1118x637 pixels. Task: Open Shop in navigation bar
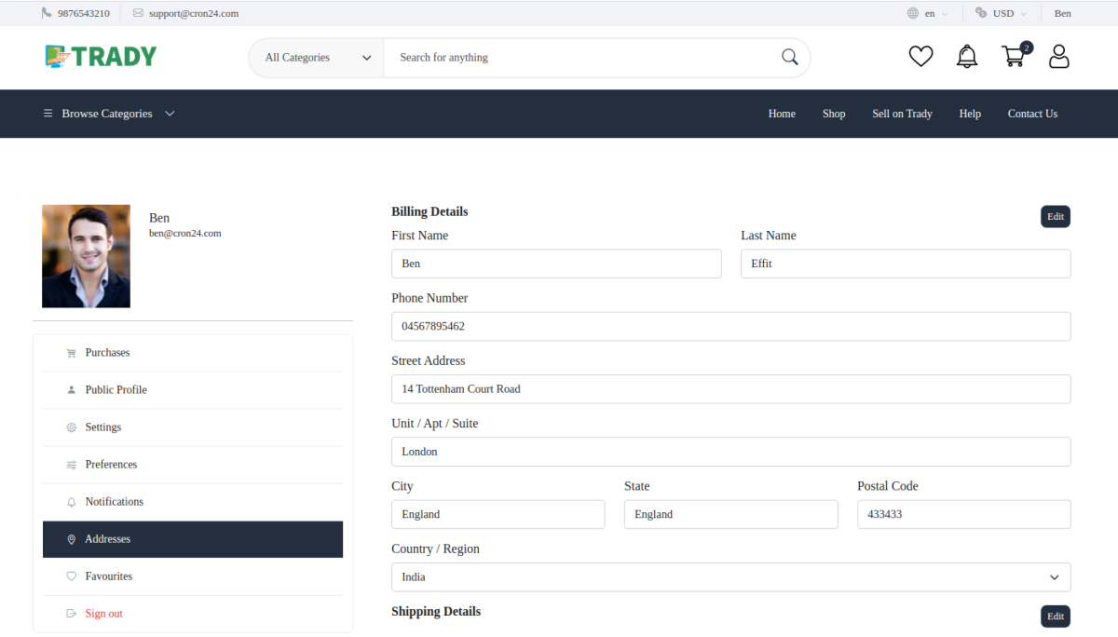834,114
